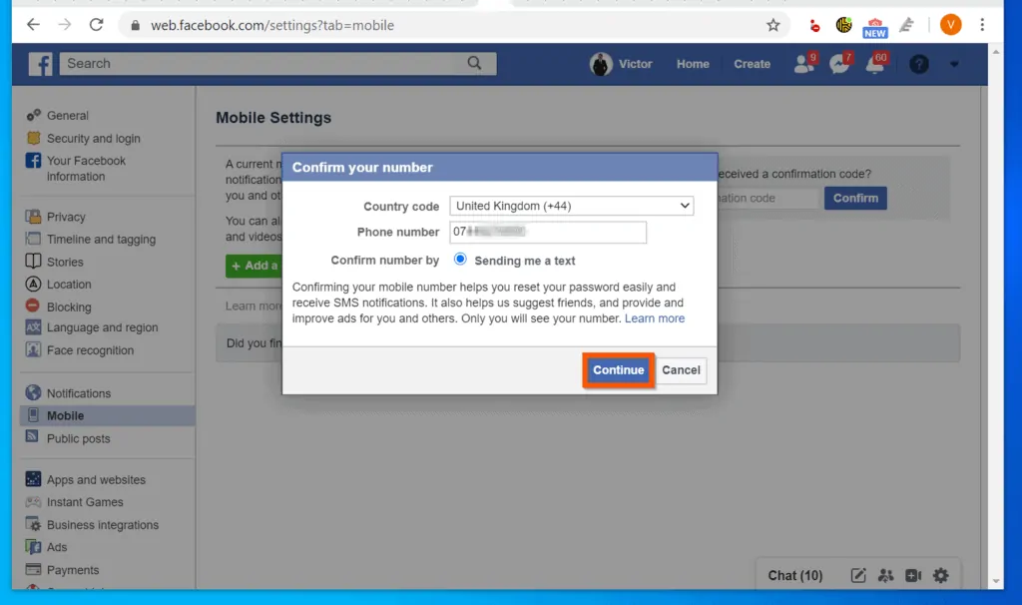Click the Facebook logo icon
This screenshot has height=605, width=1022.
click(x=40, y=64)
